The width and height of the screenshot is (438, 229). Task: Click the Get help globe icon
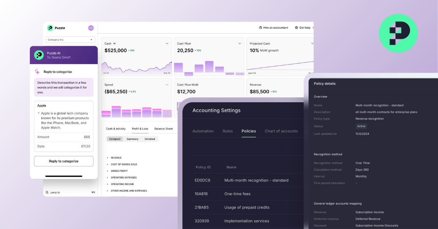click(296, 28)
